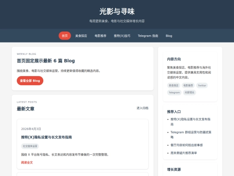Image resolution: width=234 pixels, height=176 pixels.
Task: Click the 内容方向 sidebar heading
Action: 174,59
